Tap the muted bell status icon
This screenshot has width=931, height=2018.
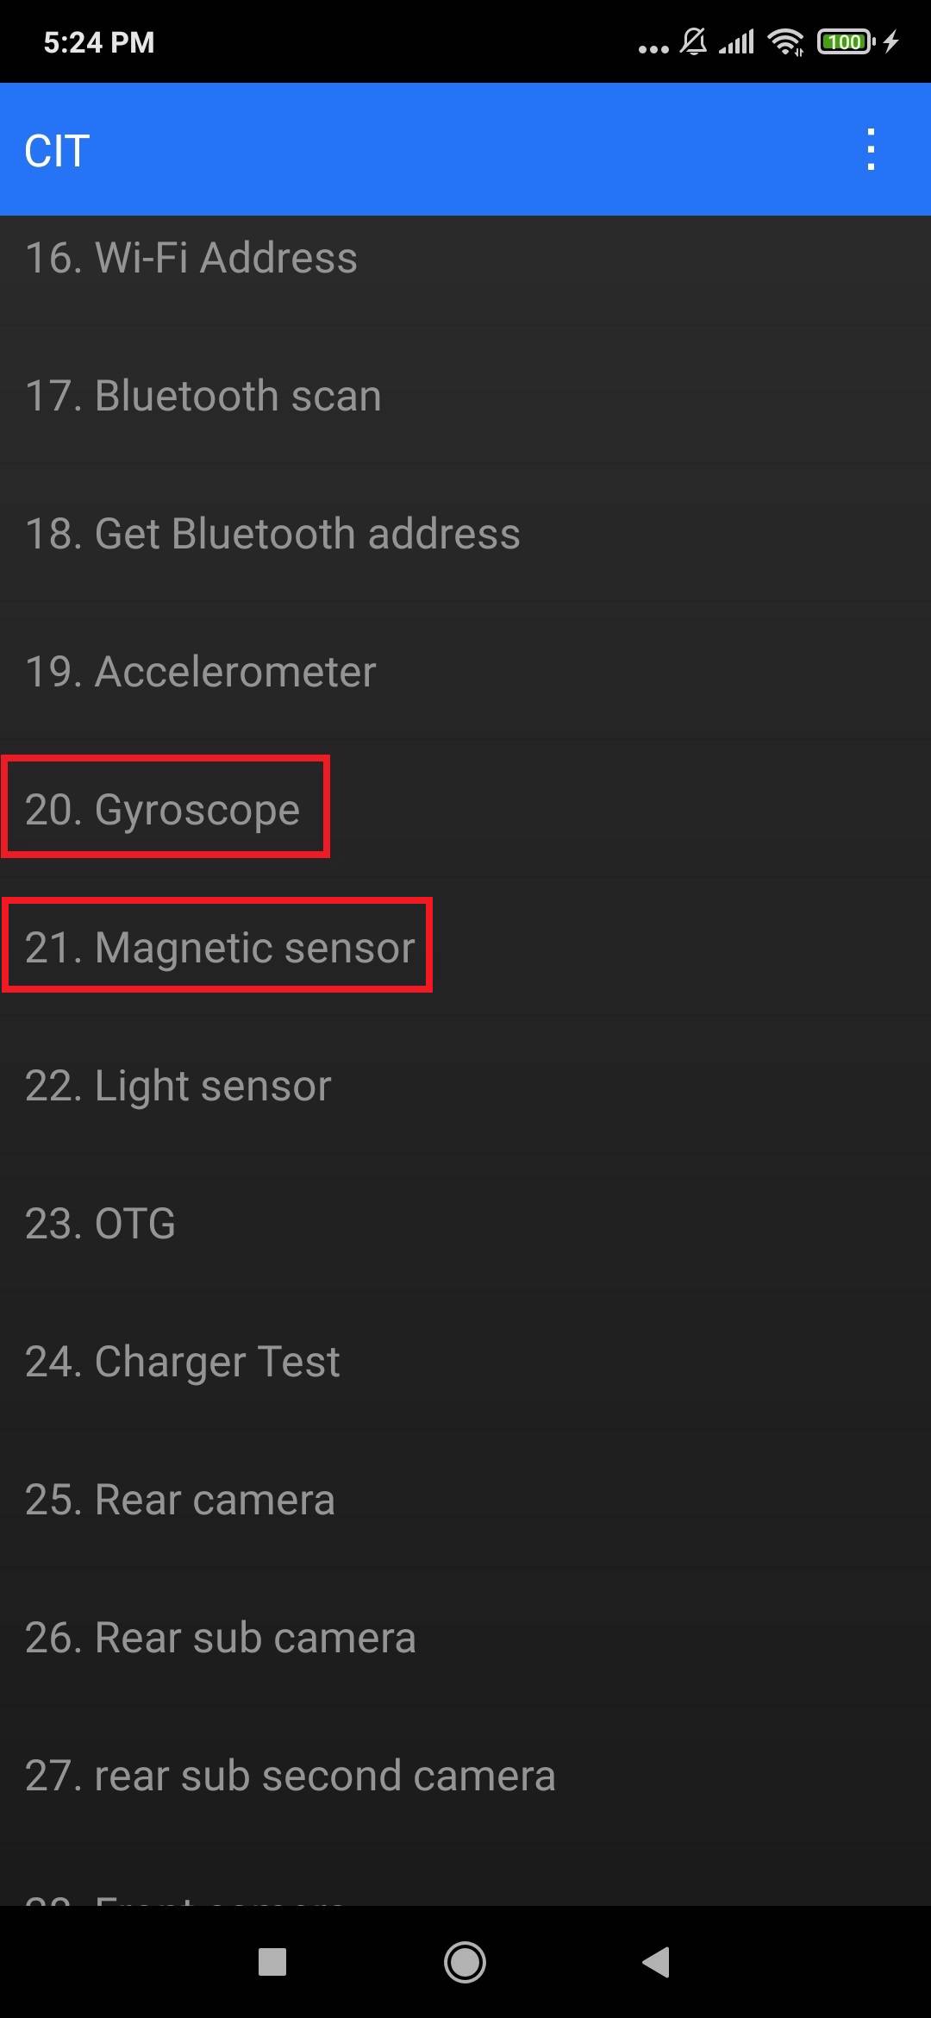[693, 41]
